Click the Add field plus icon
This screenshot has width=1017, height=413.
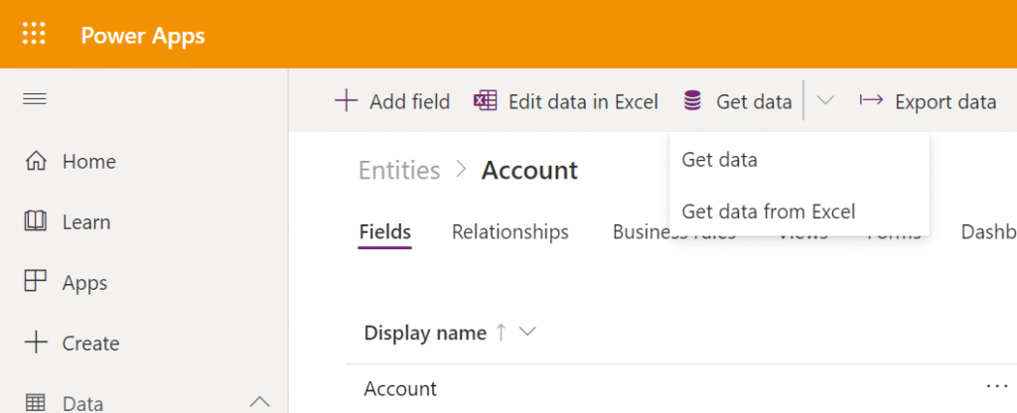(x=347, y=101)
